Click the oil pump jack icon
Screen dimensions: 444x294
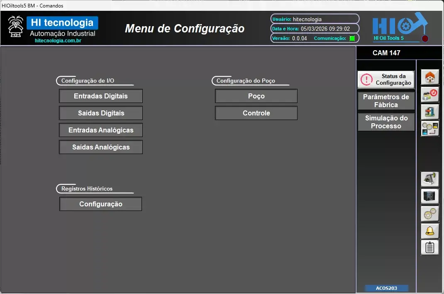pyautogui.click(x=430, y=179)
